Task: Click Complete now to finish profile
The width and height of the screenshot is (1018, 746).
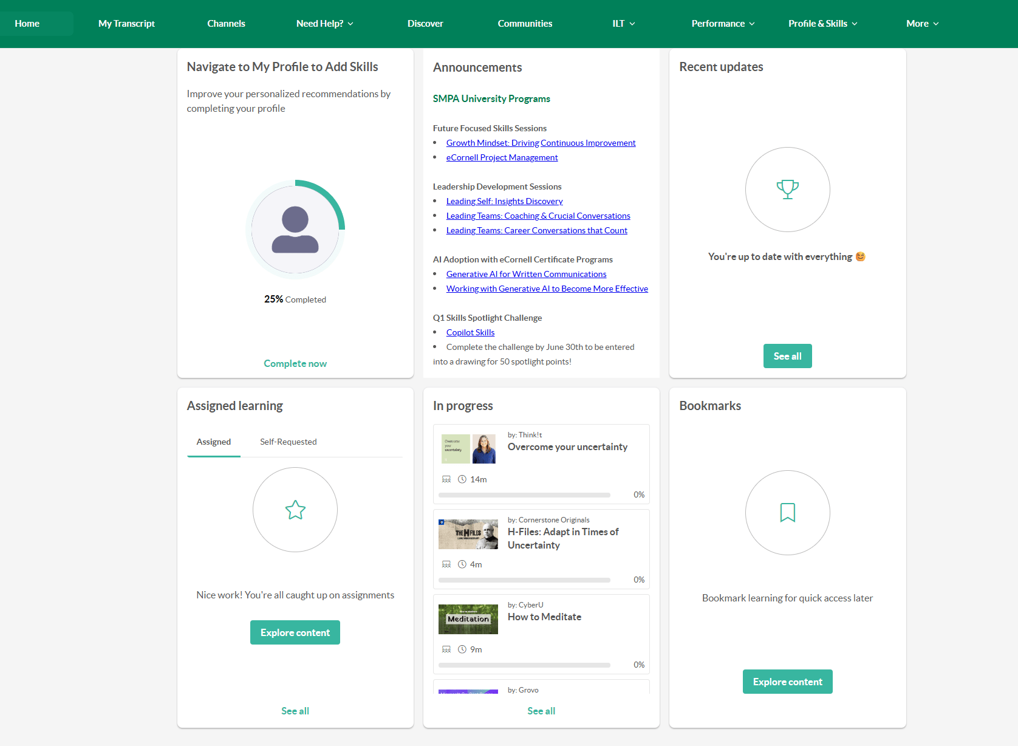Action: [x=295, y=363]
